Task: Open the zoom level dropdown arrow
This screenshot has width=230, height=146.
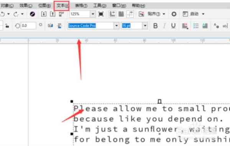Action: click(x=93, y=14)
